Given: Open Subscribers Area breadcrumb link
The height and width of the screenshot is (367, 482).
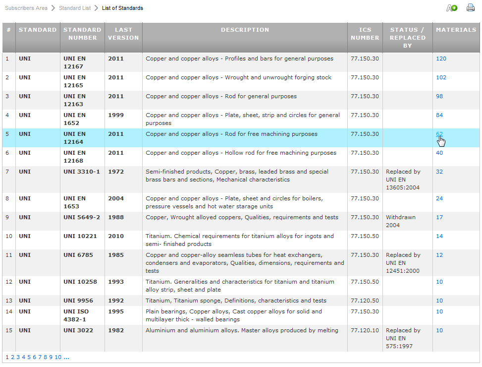Looking at the screenshot, I should pyautogui.click(x=26, y=8).
